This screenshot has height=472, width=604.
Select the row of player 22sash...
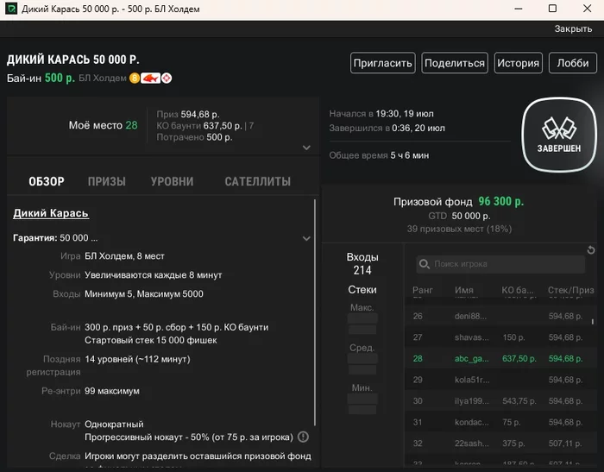point(499,444)
